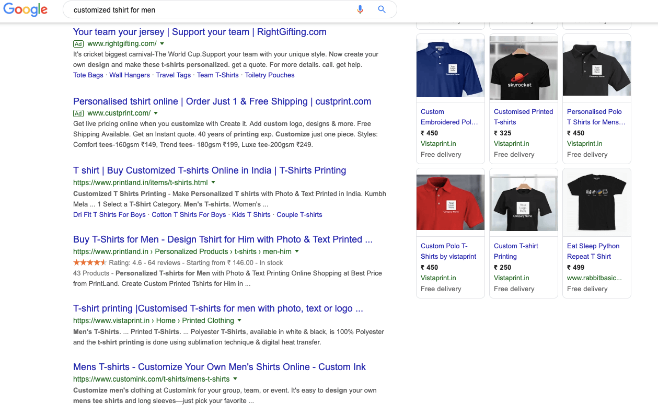The image size is (658, 414).
Task: Click the 'Eat Sleep Python' black t-shirt image
Action: 597,203
